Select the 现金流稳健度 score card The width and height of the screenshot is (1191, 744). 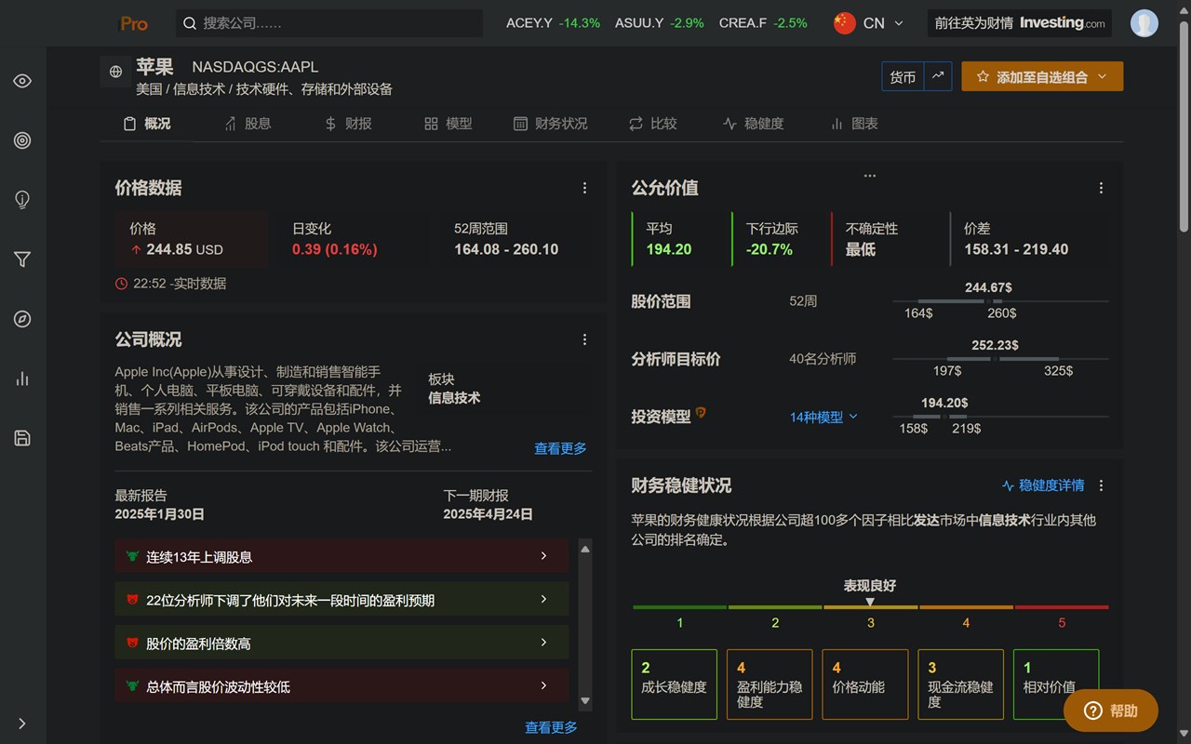[960, 684]
